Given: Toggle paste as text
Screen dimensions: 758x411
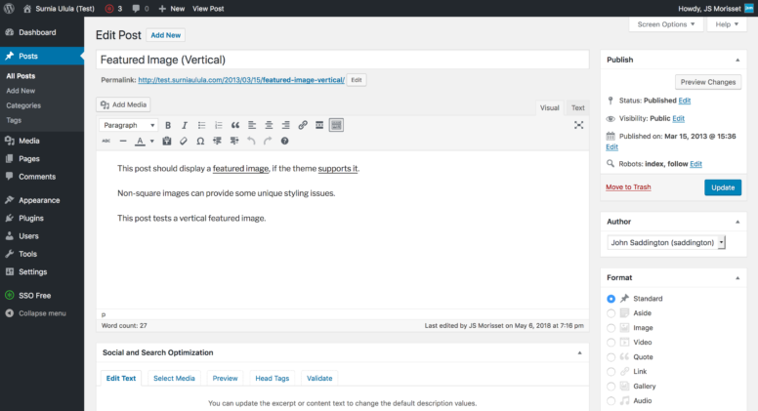Looking at the screenshot, I should (x=167, y=141).
